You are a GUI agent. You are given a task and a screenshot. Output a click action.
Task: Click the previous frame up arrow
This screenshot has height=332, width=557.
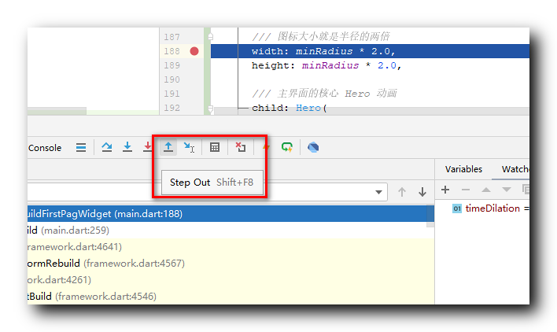coord(402,192)
